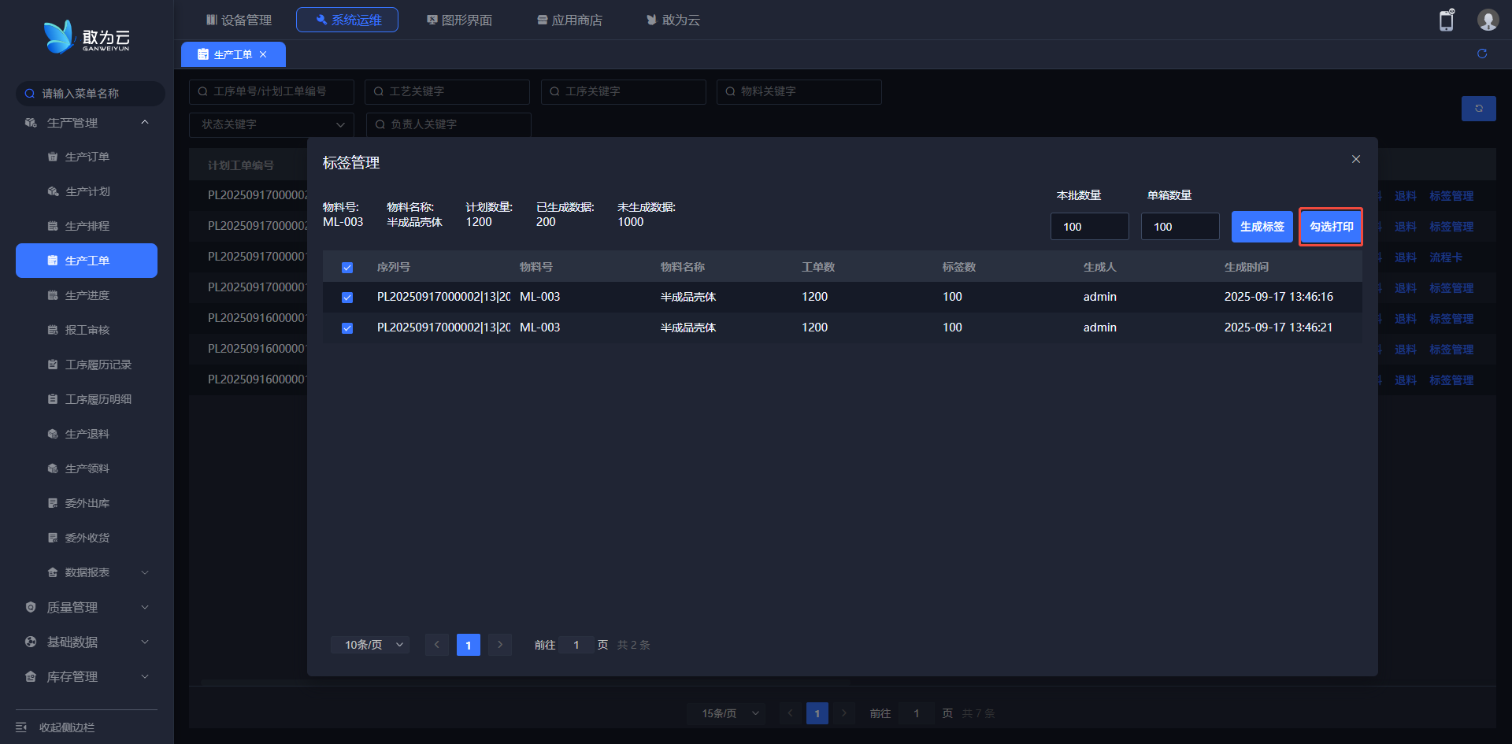Switch to the 设备管理 top menu
The height and width of the screenshot is (744, 1512).
tap(239, 20)
